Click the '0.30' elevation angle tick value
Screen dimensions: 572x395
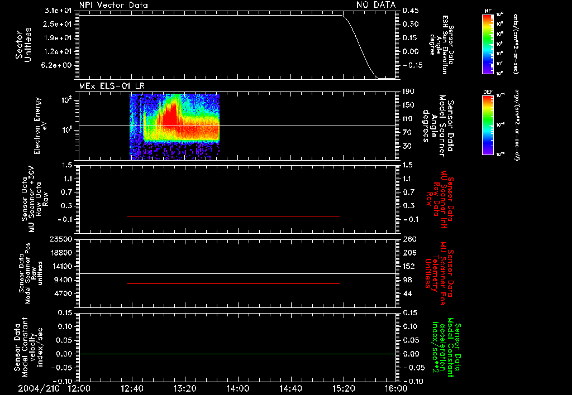(x=411, y=24)
